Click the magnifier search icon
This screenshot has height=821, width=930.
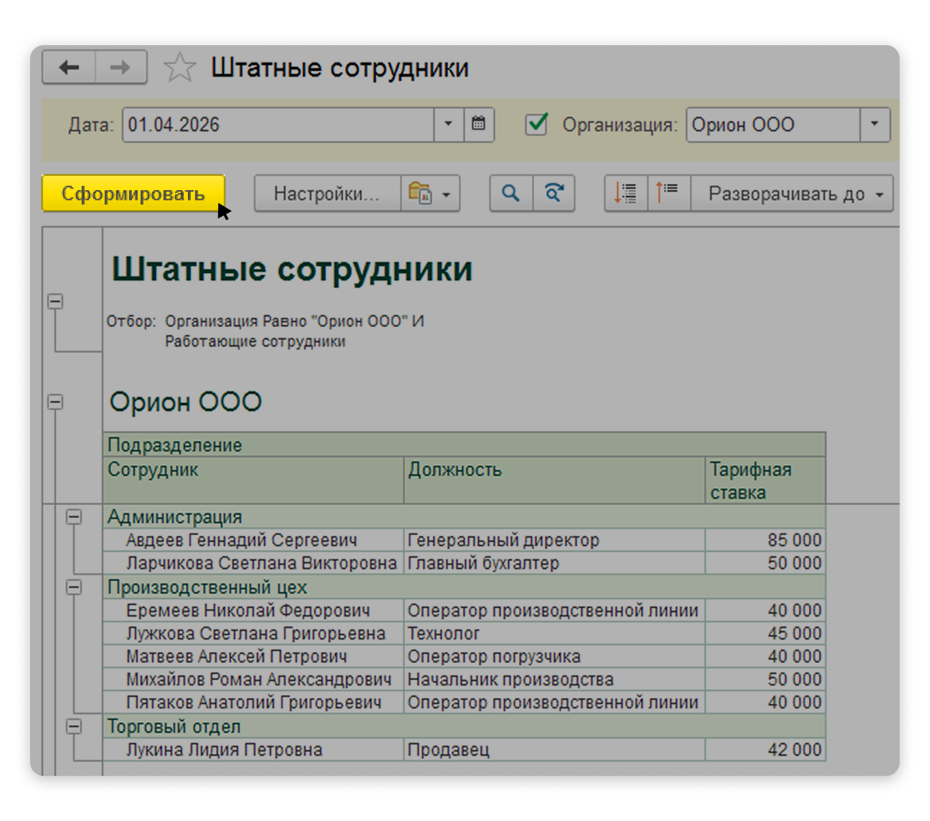(x=511, y=194)
